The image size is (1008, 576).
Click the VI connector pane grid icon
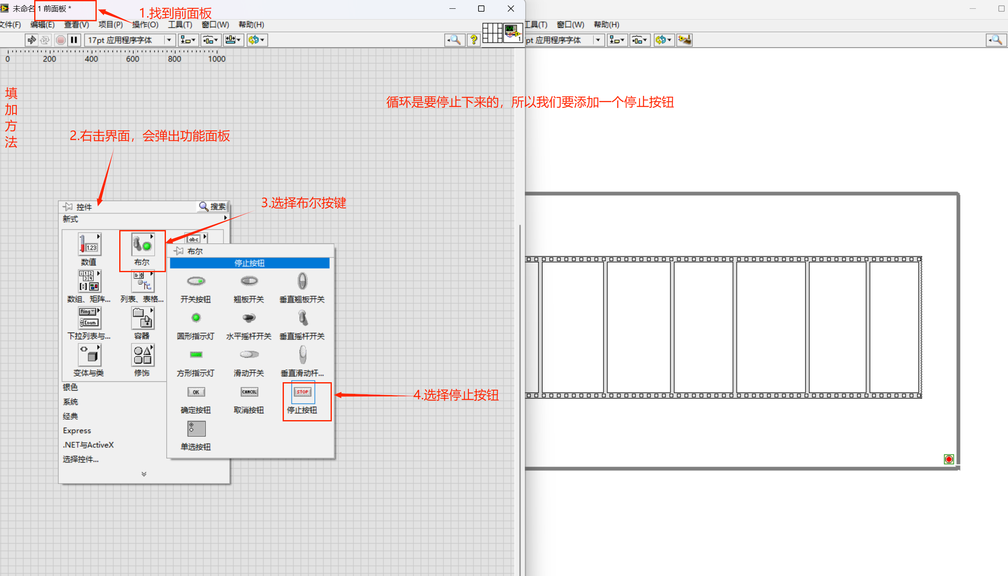click(x=492, y=33)
